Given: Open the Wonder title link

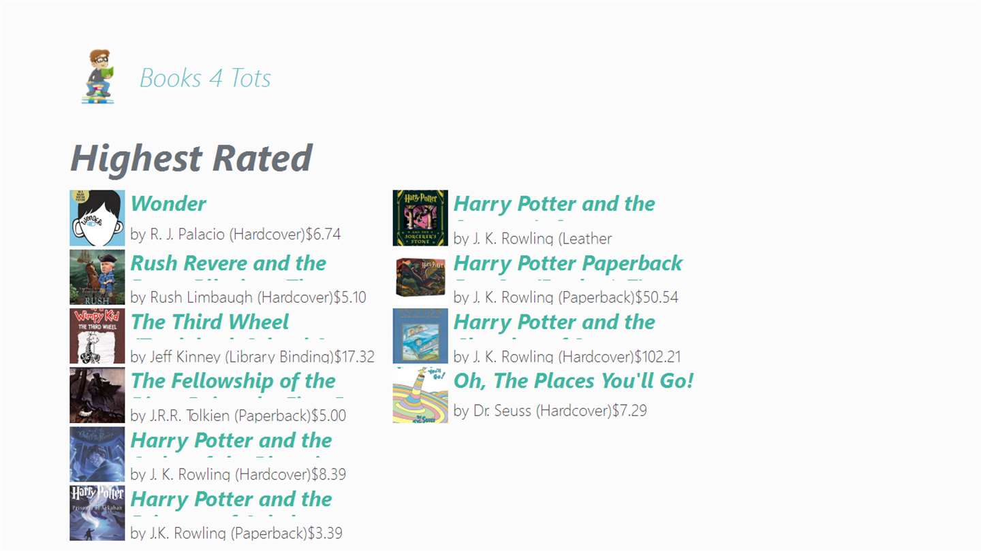Looking at the screenshot, I should pyautogui.click(x=168, y=203).
